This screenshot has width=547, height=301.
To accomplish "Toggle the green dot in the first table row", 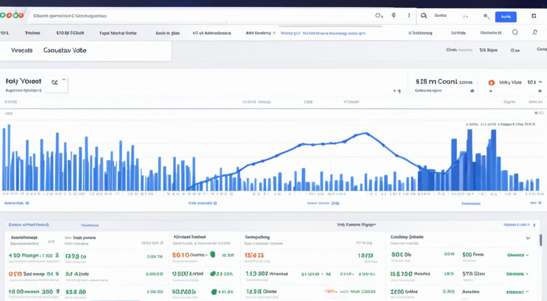I will pos(213,254).
